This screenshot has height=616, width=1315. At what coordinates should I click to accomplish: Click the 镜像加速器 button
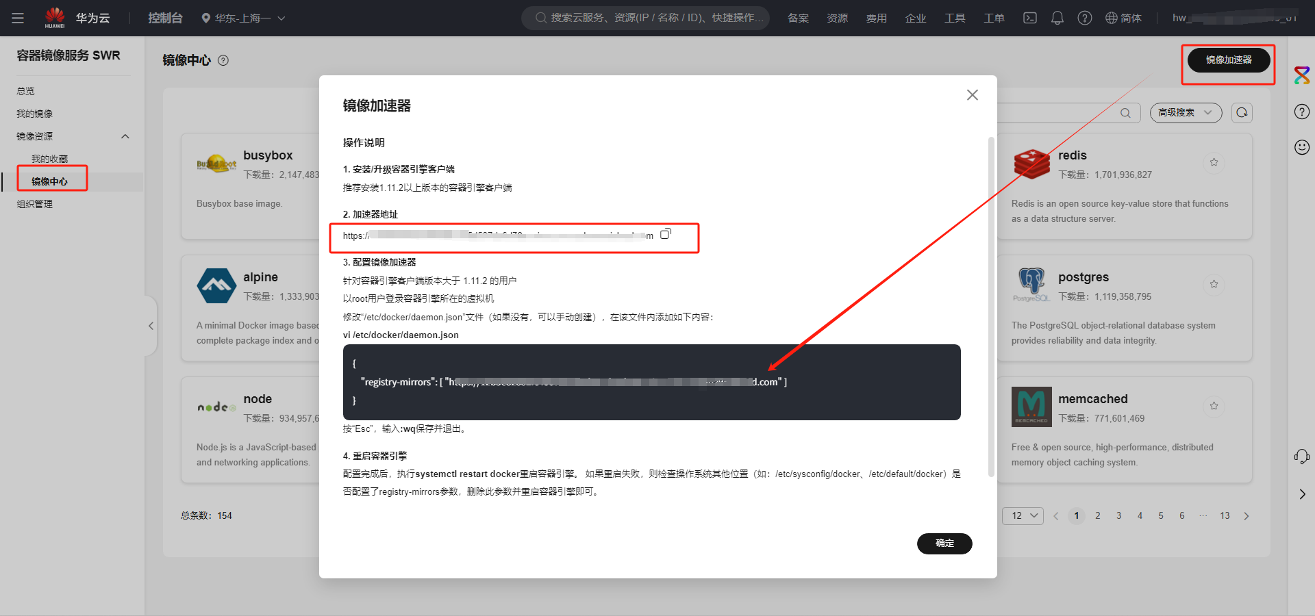(x=1229, y=60)
